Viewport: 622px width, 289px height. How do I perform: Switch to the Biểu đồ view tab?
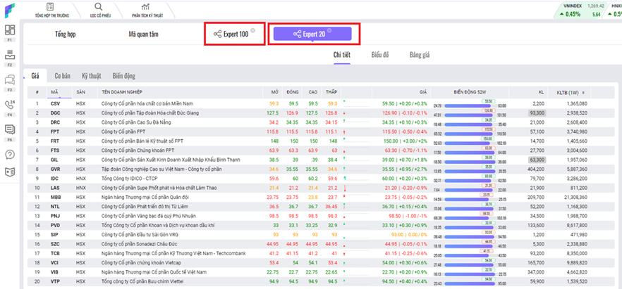(382, 54)
